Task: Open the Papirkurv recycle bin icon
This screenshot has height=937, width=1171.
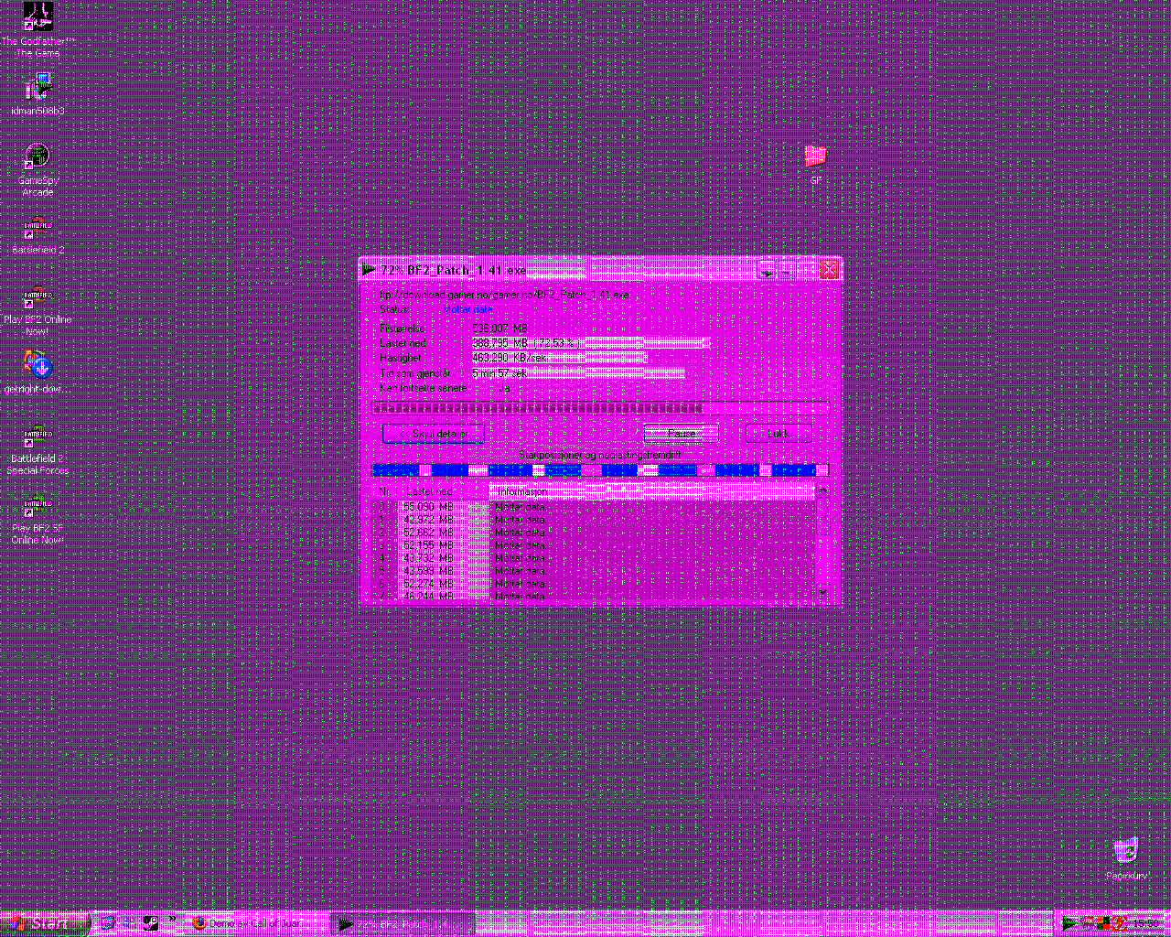Action: [1125, 859]
